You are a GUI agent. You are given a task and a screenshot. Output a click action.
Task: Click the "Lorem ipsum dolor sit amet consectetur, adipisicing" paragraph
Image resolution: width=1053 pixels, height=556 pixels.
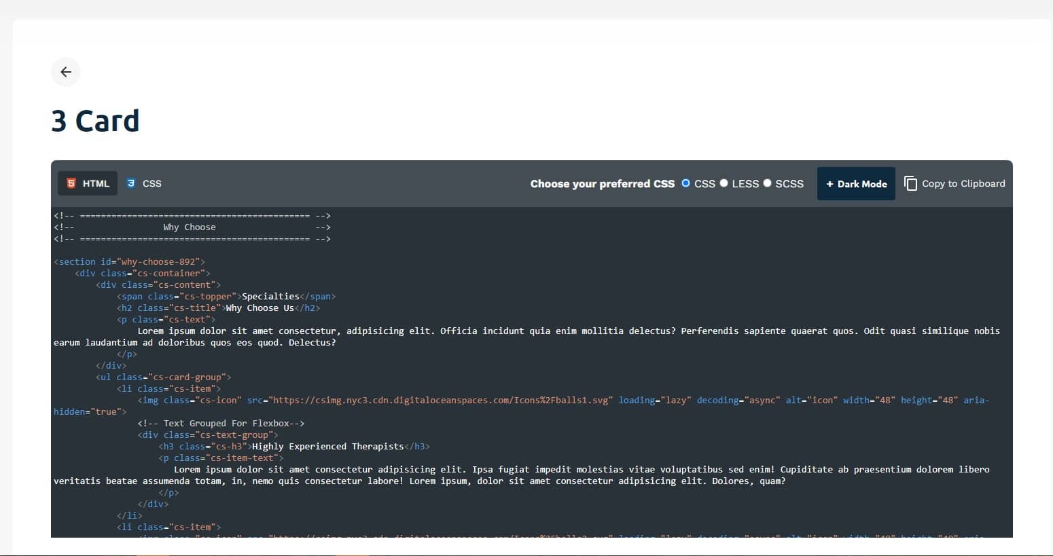tap(526, 337)
